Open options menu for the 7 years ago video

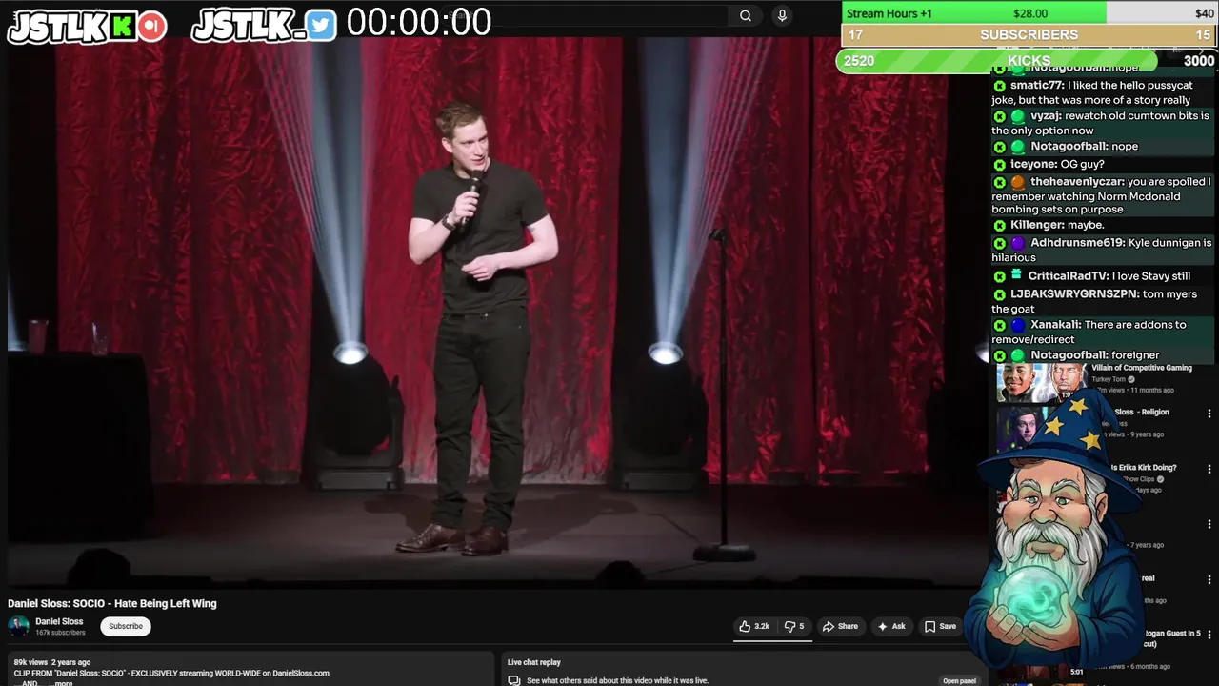(1209, 524)
